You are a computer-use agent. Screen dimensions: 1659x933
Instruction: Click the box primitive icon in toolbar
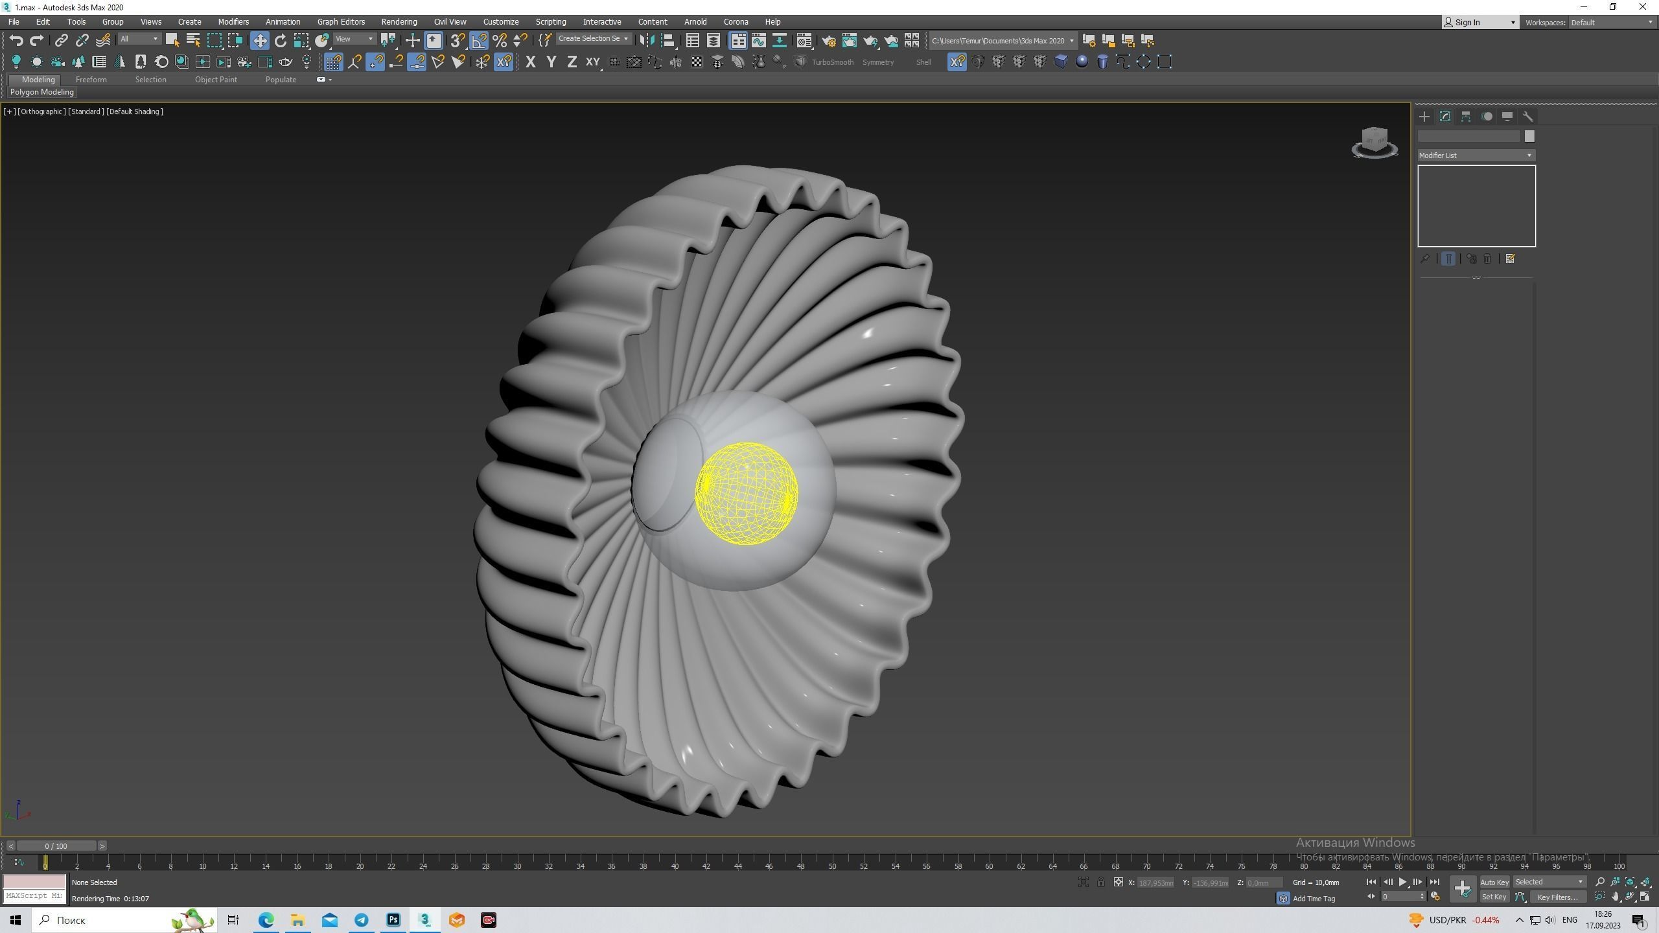[1060, 62]
